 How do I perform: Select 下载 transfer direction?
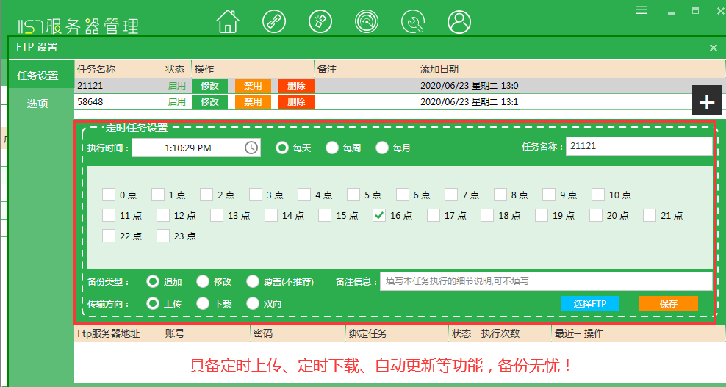(x=203, y=303)
